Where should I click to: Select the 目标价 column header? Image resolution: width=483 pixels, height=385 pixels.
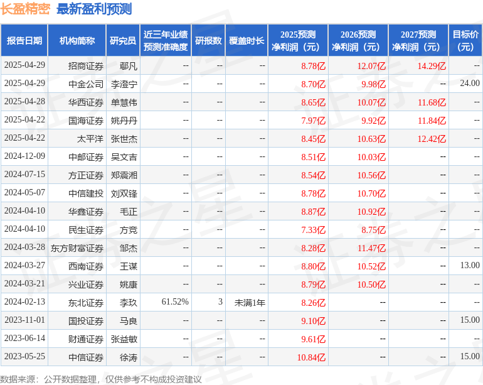pyautogui.click(x=465, y=40)
